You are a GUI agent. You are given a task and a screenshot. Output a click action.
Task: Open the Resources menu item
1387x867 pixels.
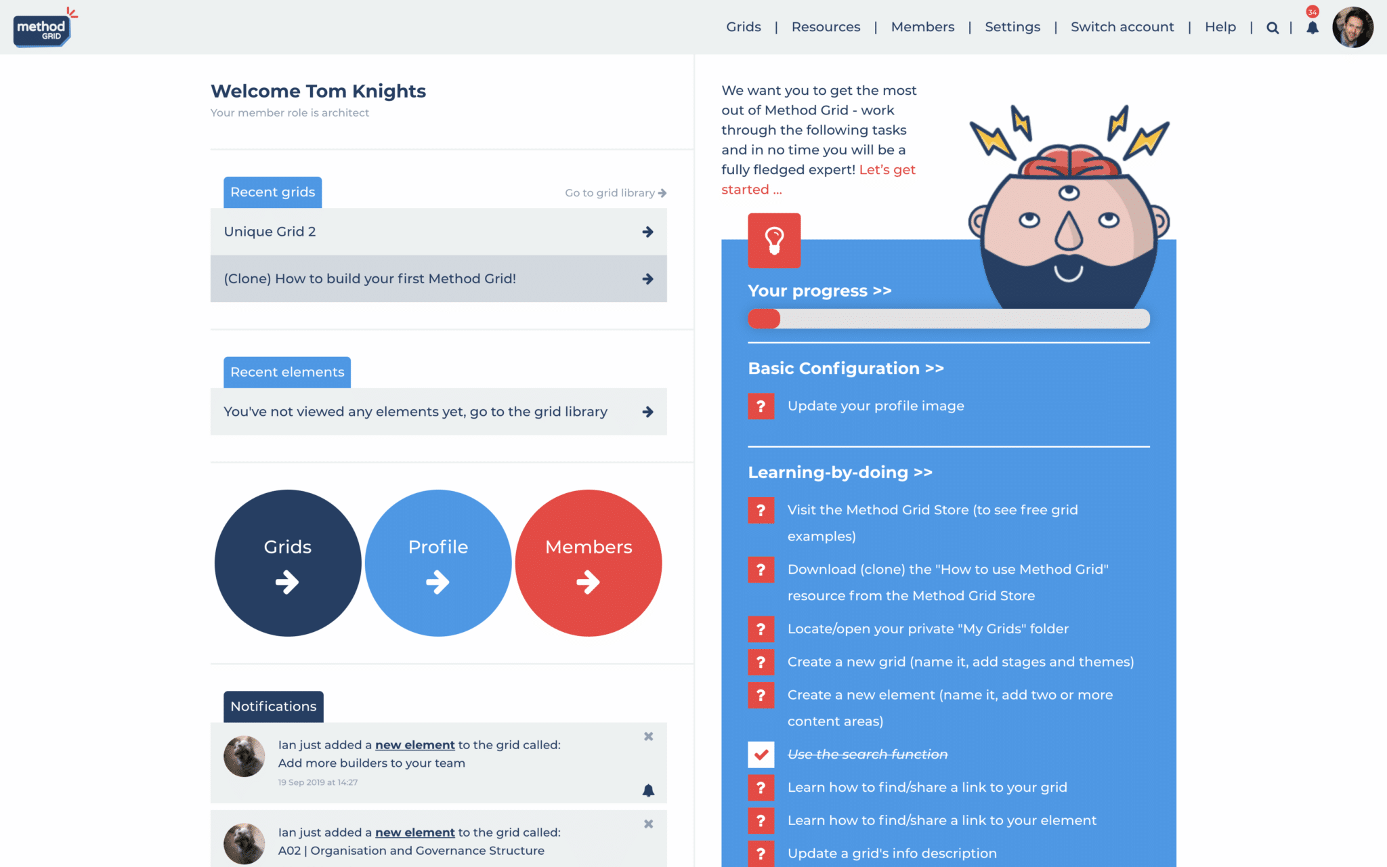click(826, 27)
